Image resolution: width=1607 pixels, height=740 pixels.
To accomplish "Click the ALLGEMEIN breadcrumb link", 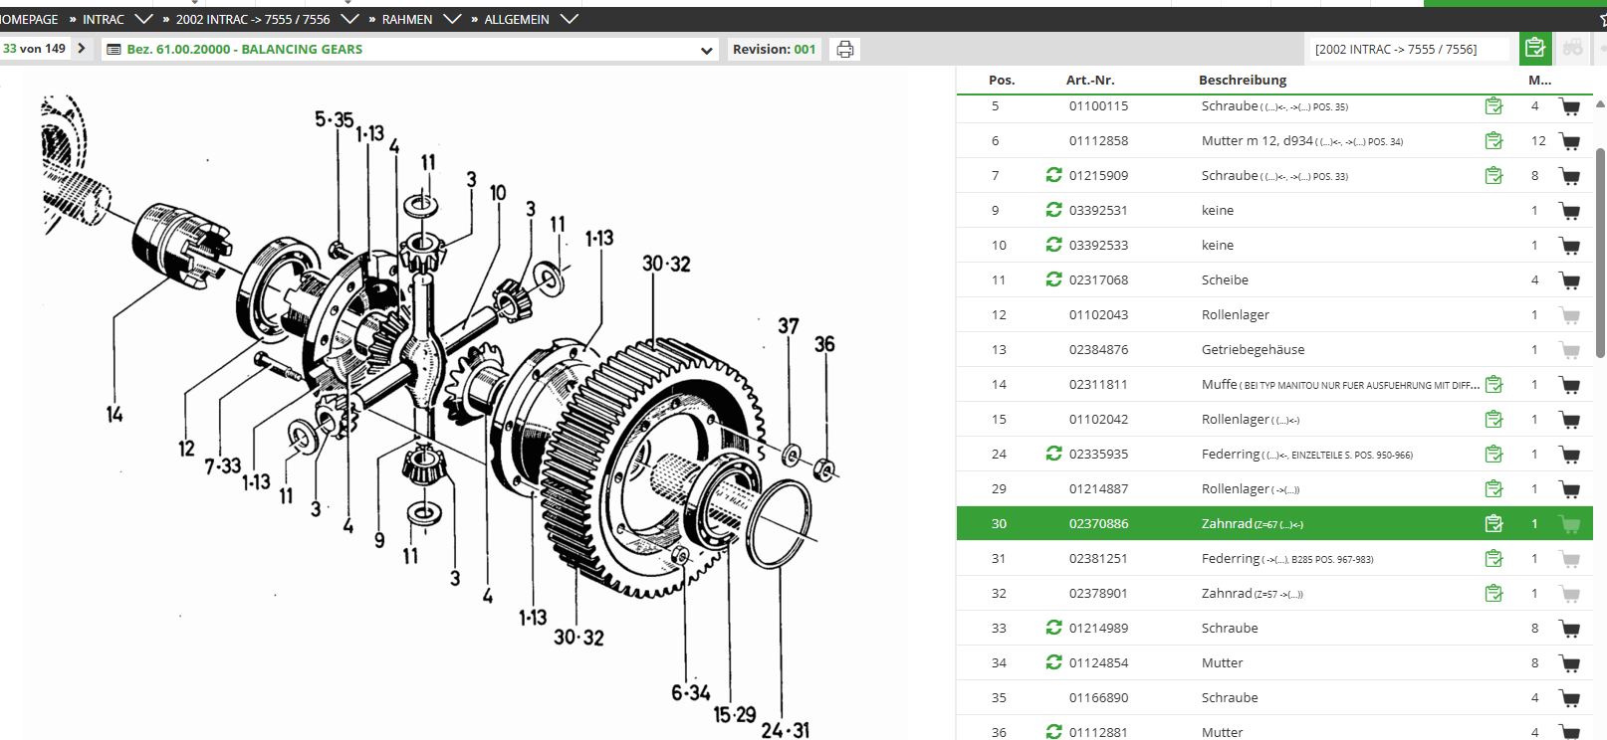I will (x=517, y=19).
